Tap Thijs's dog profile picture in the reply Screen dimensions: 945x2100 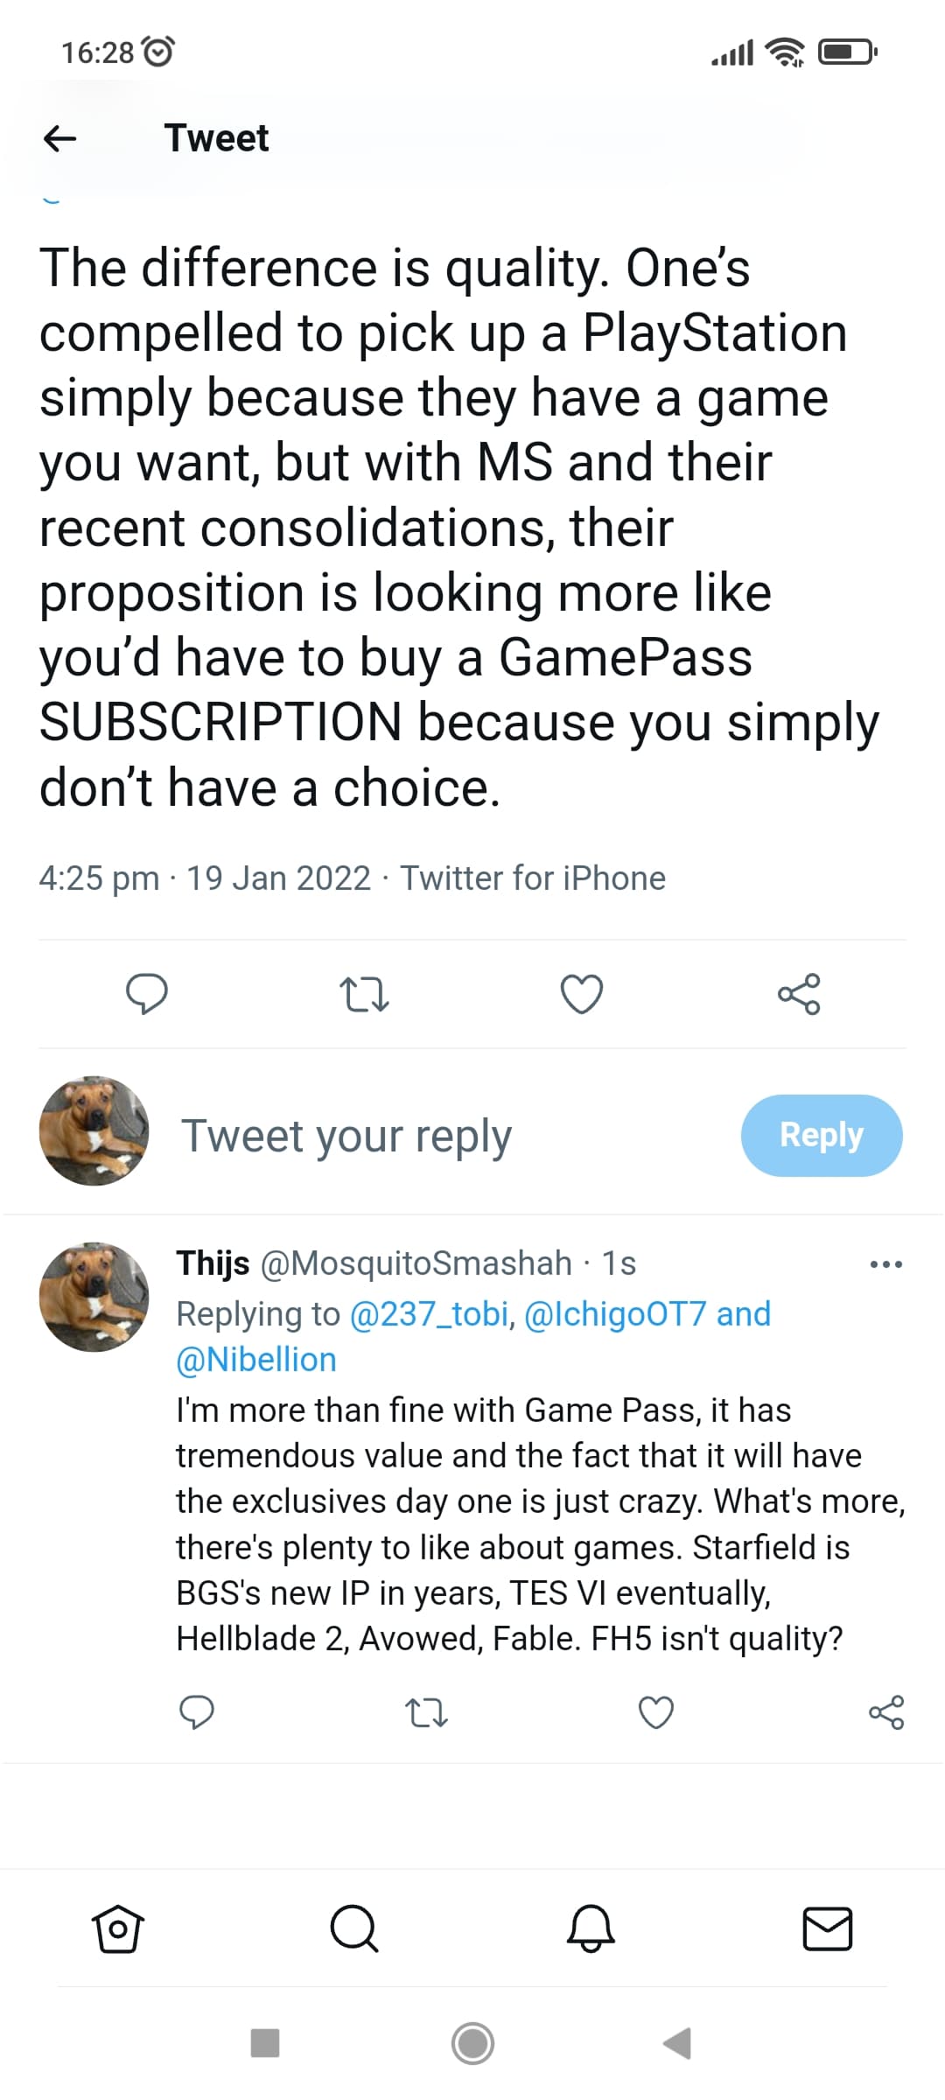point(94,1297)
